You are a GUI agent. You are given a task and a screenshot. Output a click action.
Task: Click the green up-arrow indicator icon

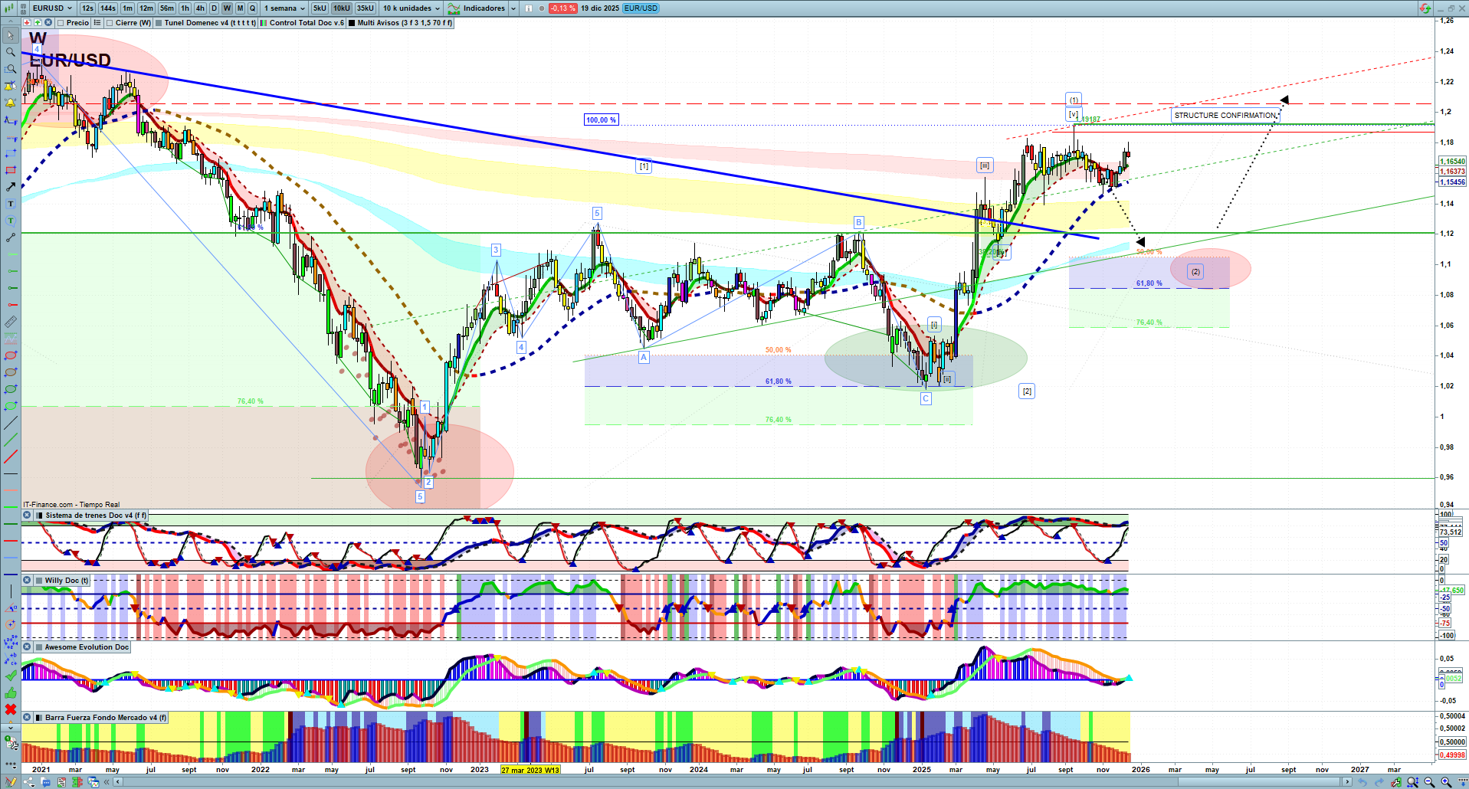coord(36,23)
